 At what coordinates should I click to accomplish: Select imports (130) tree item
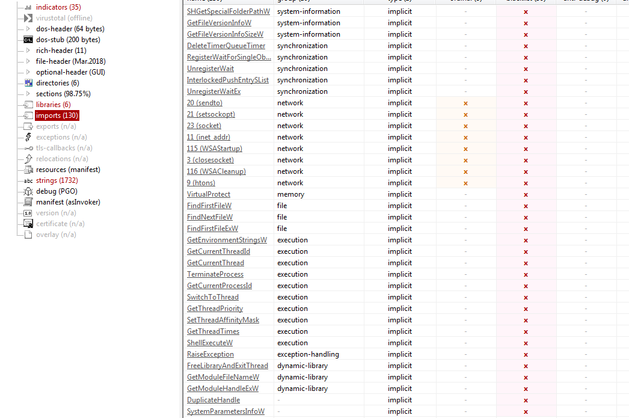tap(57, 115)
